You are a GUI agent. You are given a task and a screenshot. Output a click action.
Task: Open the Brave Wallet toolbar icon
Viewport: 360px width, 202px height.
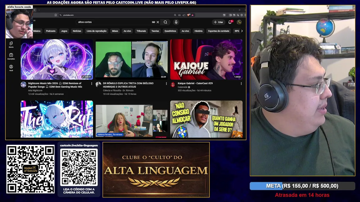click(234, 15)
